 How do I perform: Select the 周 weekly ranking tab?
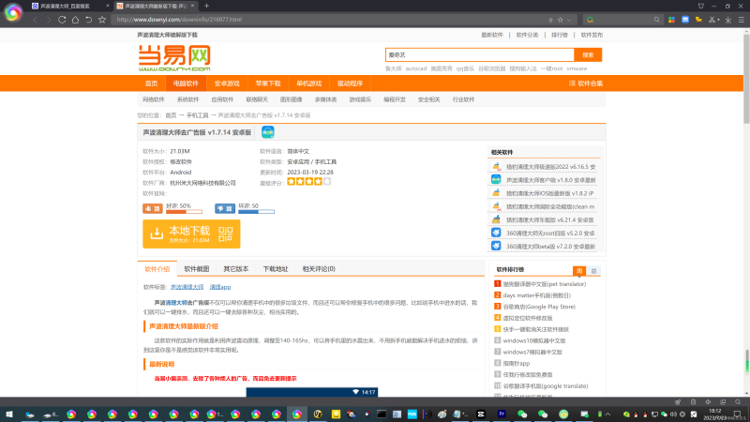(x=579, y=271)
